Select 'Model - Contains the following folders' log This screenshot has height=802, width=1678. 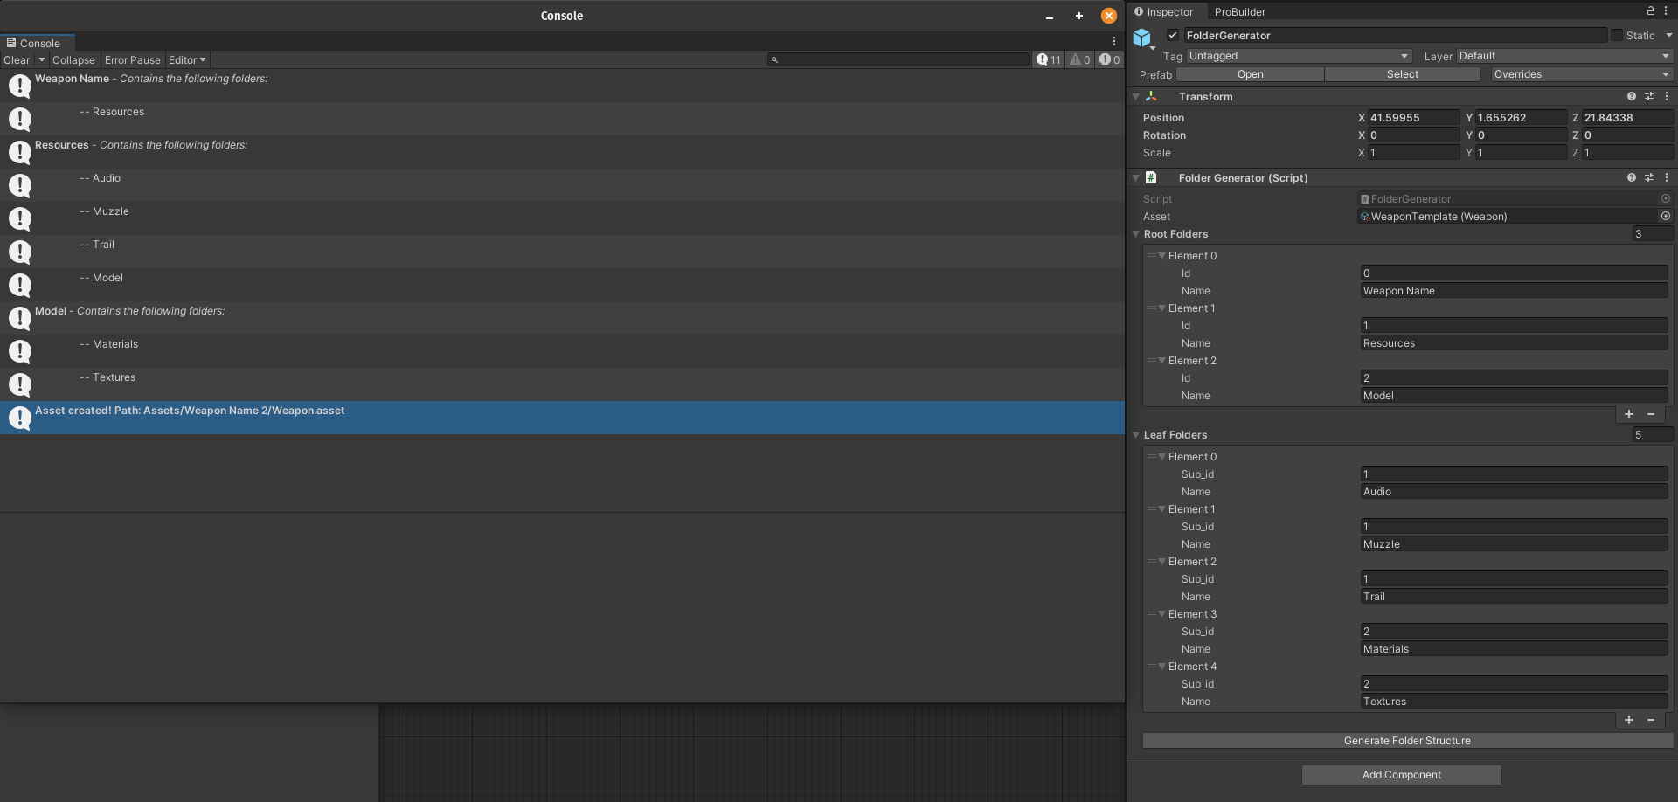coord(562,318)
